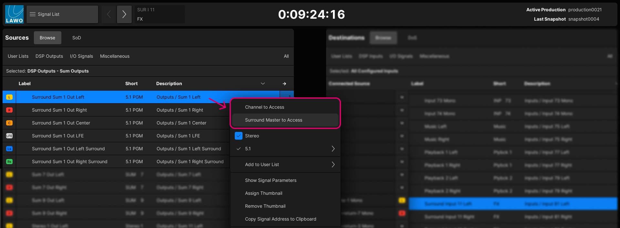This screenshot has width=620, height=228.
Task: Click the LFE channel badge
Action: coord(9,136)
